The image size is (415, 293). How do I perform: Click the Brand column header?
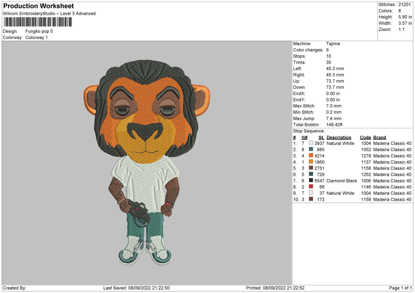point(380,137)
